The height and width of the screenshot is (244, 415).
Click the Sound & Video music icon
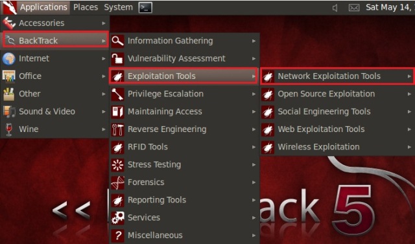click(x=9, y=111)
